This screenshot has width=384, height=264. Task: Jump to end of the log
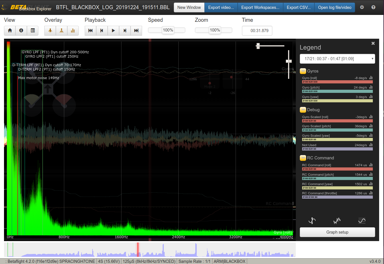(x=136, y=30)
